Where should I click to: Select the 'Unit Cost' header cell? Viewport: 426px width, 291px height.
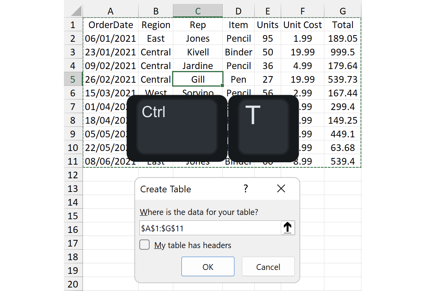302,25
